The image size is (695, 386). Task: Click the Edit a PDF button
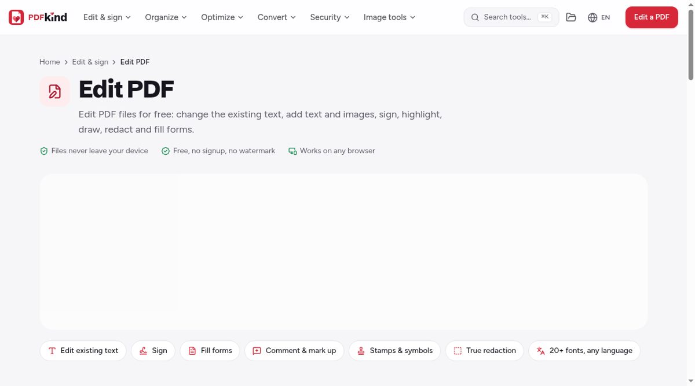coord(652,17)
